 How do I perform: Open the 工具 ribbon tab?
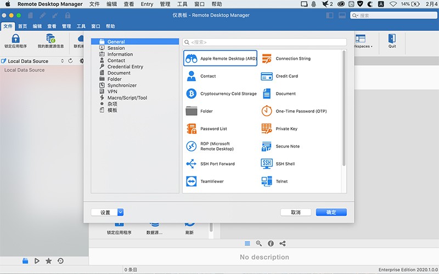pyautogui.click(x=81, y=26)
